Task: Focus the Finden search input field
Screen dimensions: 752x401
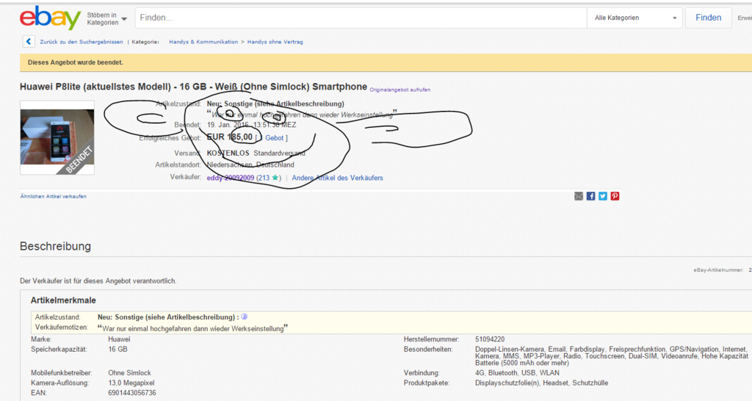Action: (x=361, y=18)
